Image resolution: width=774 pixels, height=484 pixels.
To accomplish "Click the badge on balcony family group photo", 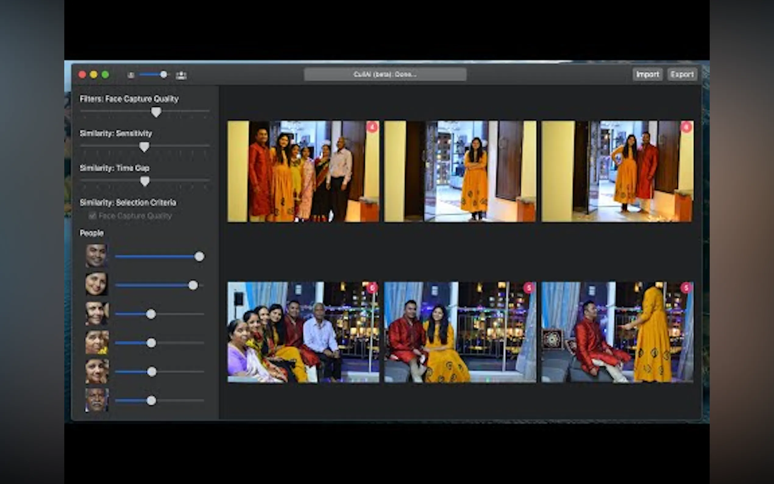I will click(372, 288).
